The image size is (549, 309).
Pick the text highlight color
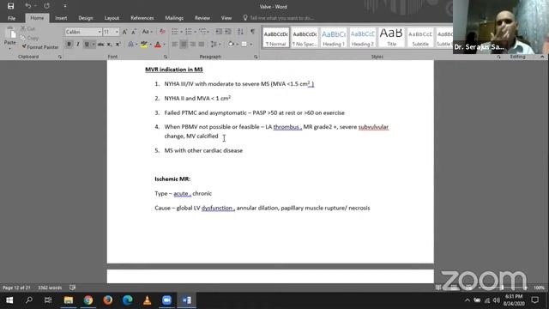click(143, 45)
